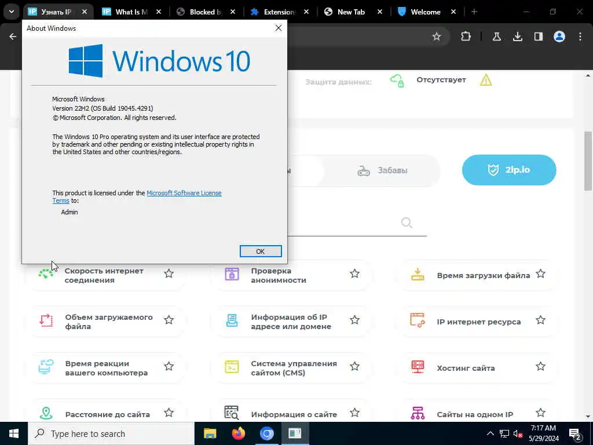The image size is (593, 445).
Task: Open Firefox from the taskbar
Action: (x=238, y=433)
